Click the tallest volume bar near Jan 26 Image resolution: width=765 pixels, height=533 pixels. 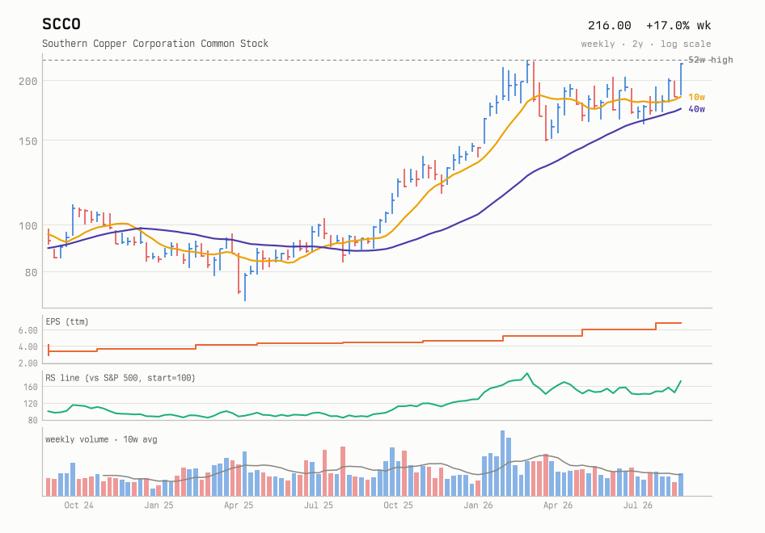point(502,463)
